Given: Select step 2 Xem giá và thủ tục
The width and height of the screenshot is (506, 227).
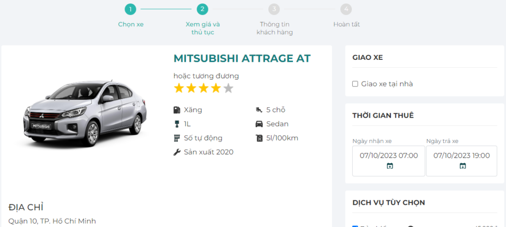Looking at the screenshot, I should tap(202, 9).
